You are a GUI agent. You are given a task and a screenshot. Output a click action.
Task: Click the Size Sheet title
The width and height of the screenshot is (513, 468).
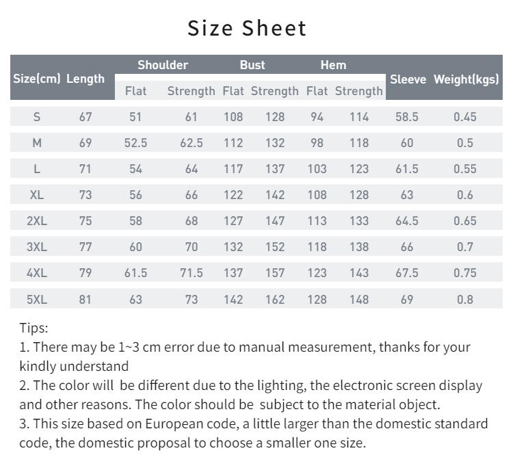[247, 28]
